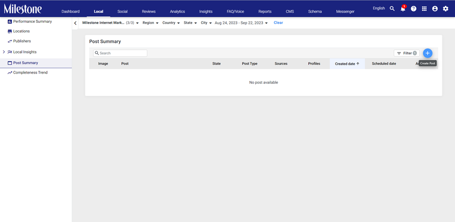The height and width of the screenshot is (222, 455).
Task: Click the Completeness Trend line icon
Action: [x=10, y=73]
